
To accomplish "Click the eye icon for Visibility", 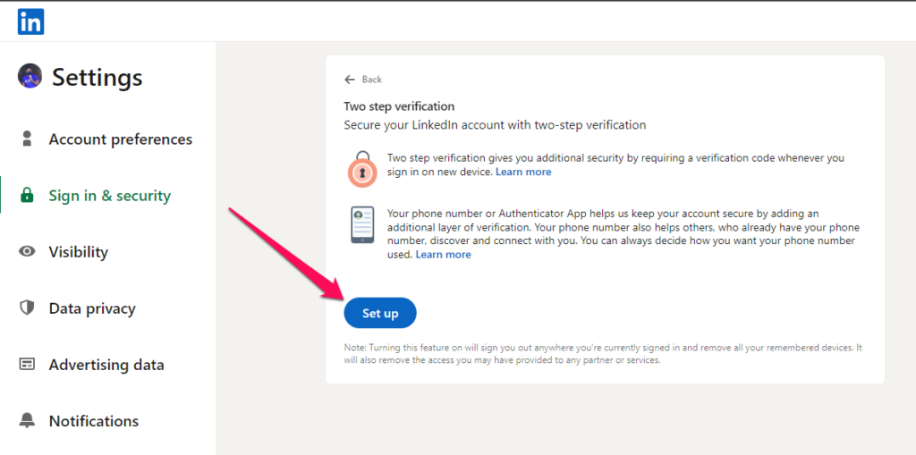I will [x=27, y=252].
